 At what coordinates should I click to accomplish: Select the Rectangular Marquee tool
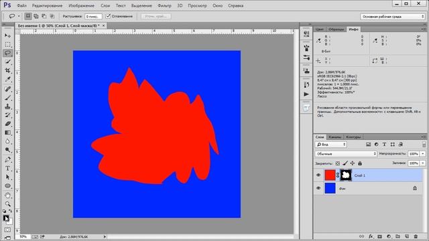(x=7, y=44)
